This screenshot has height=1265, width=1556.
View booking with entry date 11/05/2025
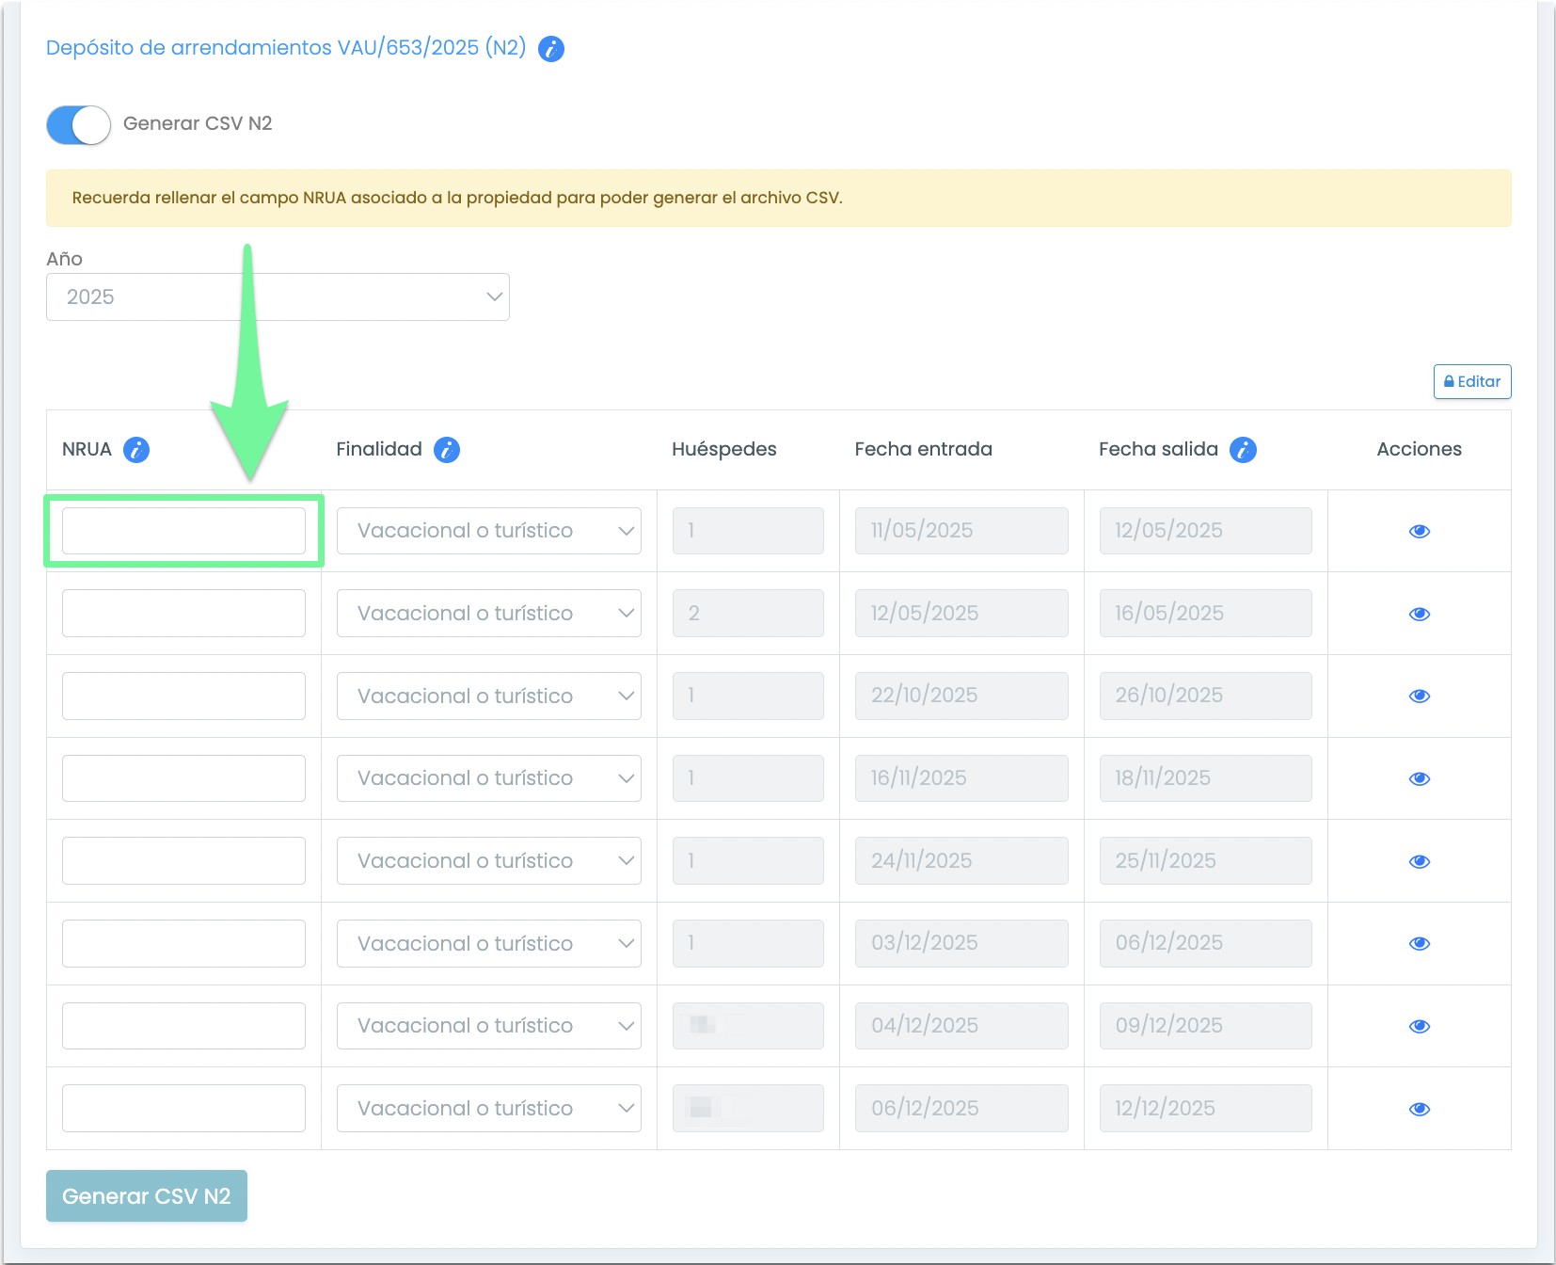click(x=1419, y=532)
